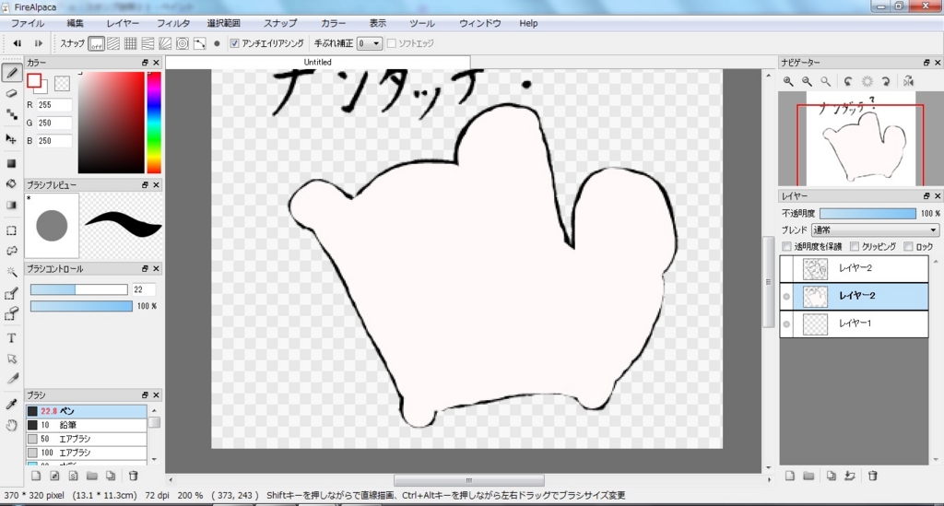This screenshot has width=944, height=506.
Task: Select the Move tool
Action: coord(11,139)
